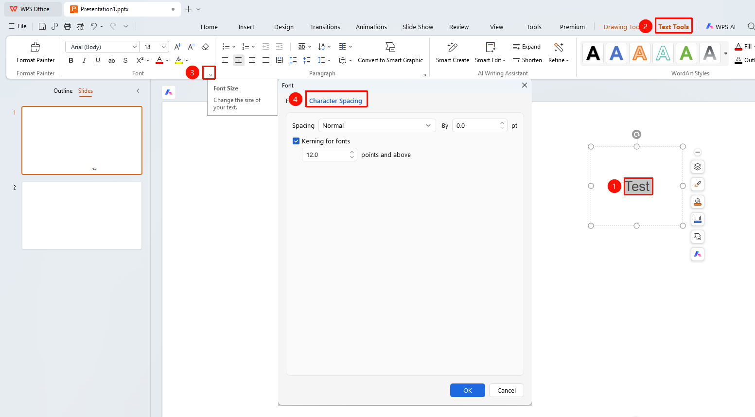Open the Spacing dropdown set to Normal

click(376, 125)
